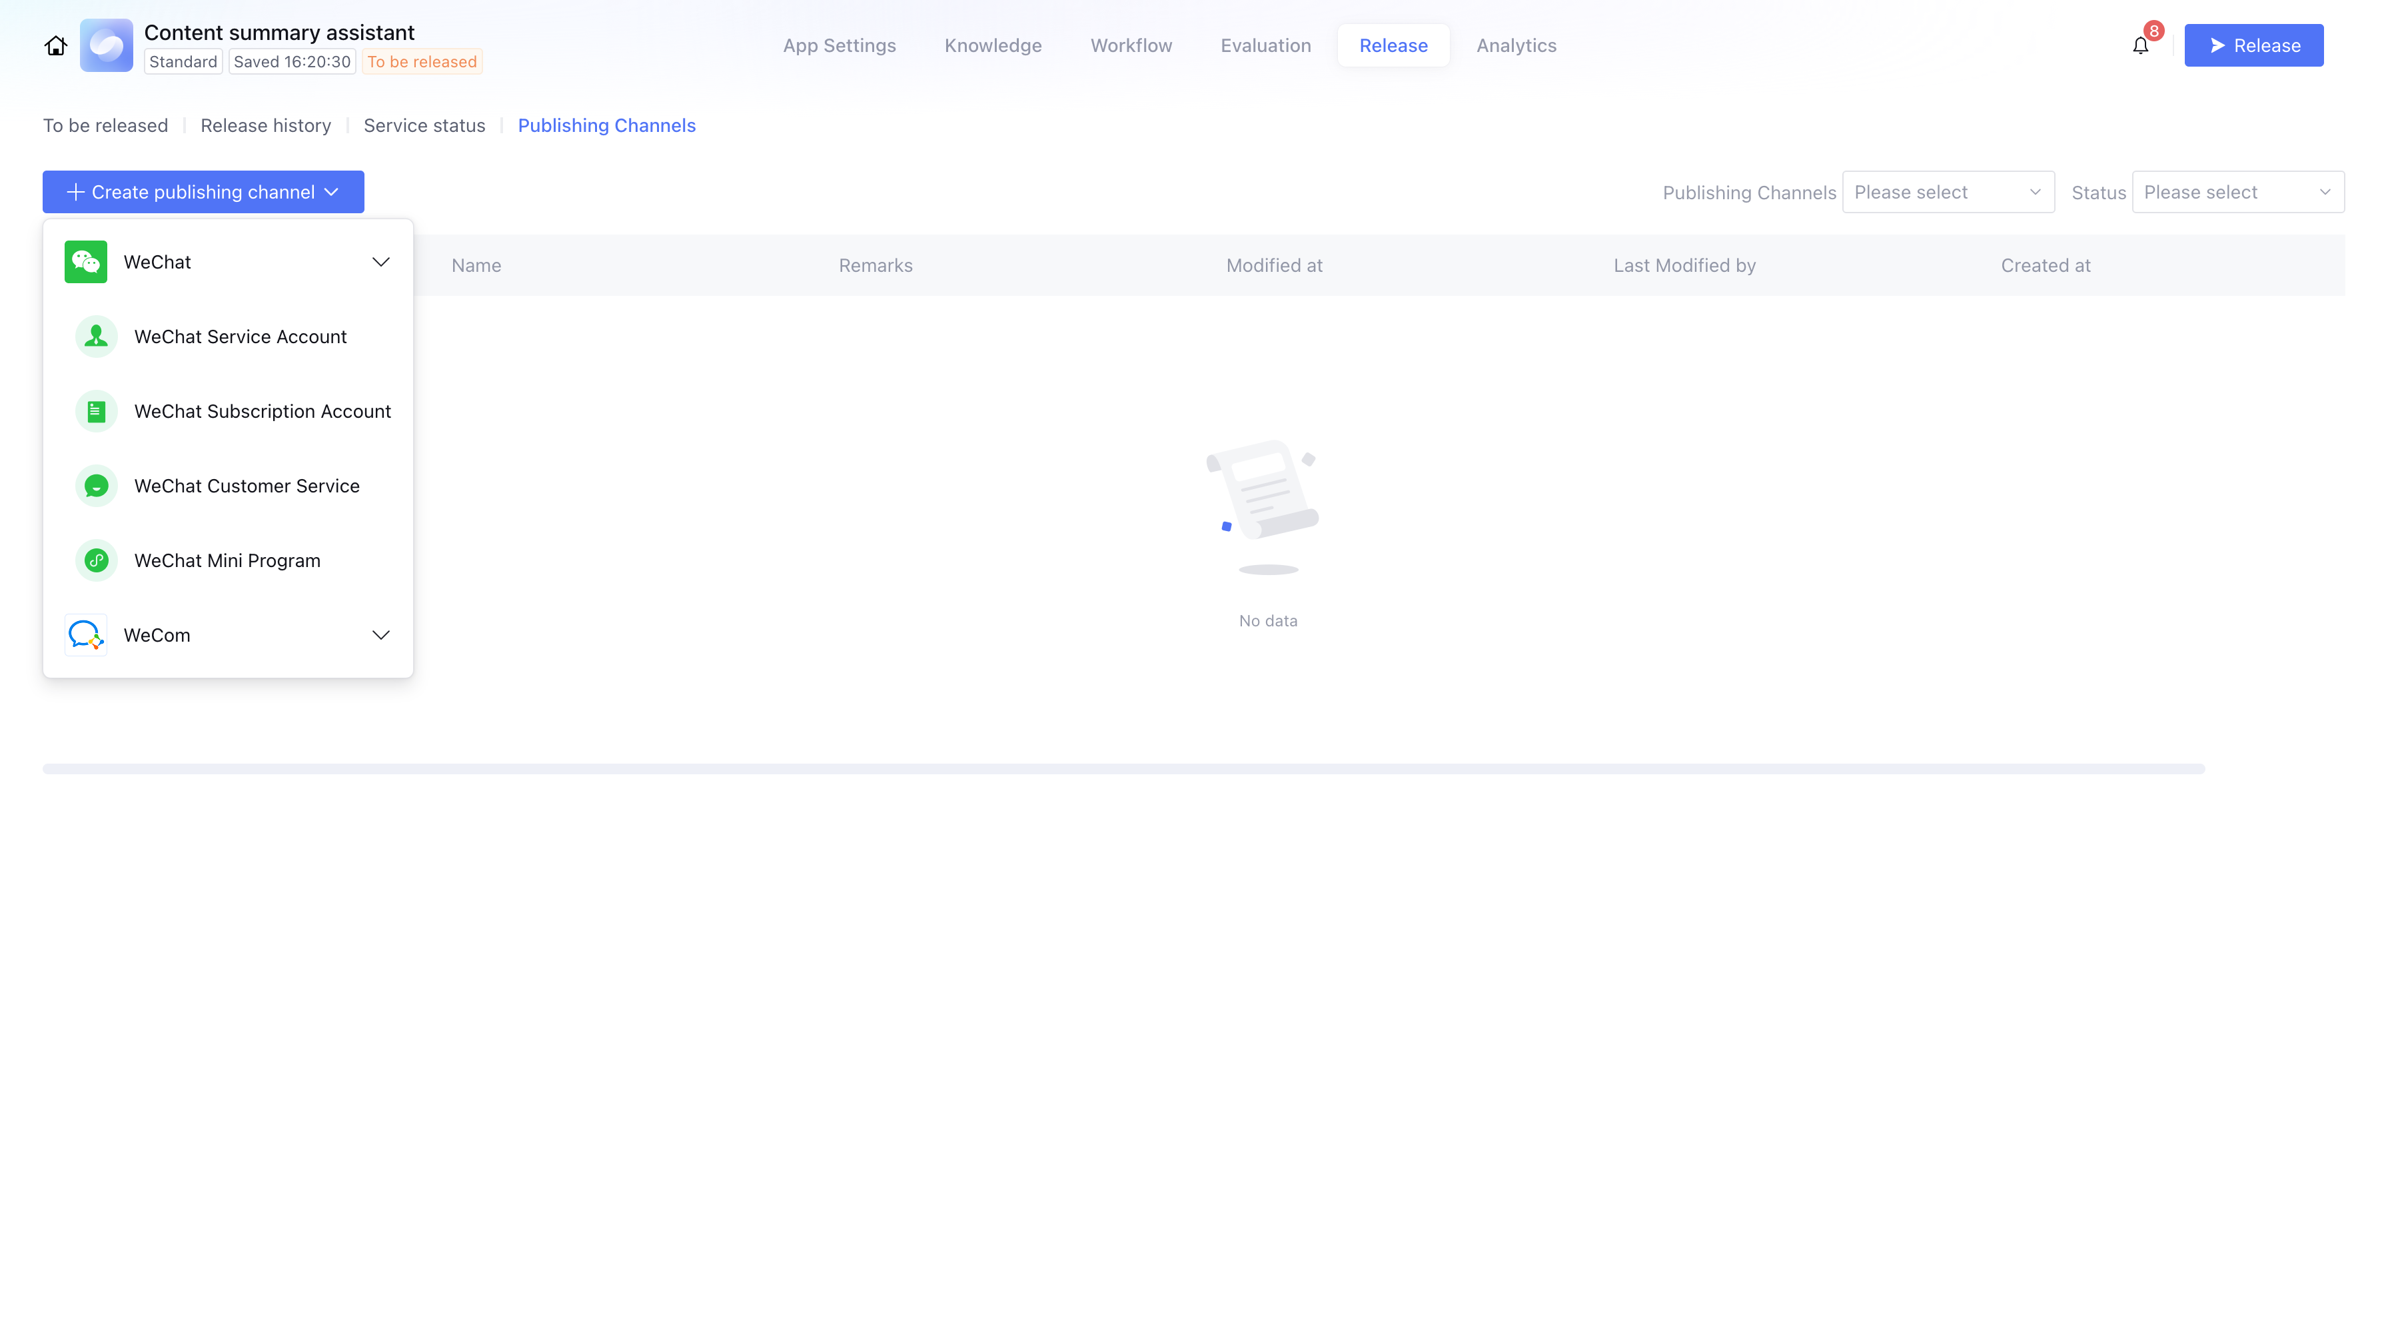Open the Status filter dropdown
This screenshot has height=1330, width=2388.
click(2237, 192)
